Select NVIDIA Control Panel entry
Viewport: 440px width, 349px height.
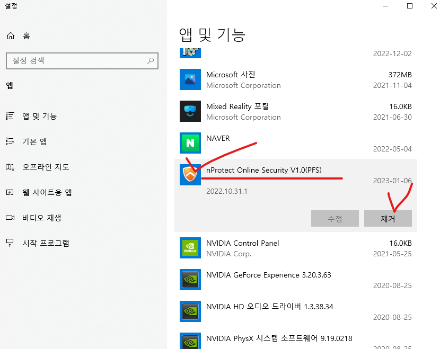296,248
